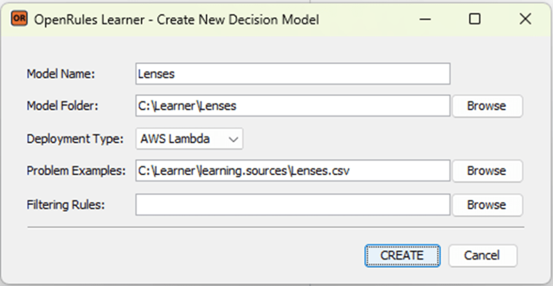553x286 pixels.
Task: Click the dialog title bar text
Action: pos(176,20)
